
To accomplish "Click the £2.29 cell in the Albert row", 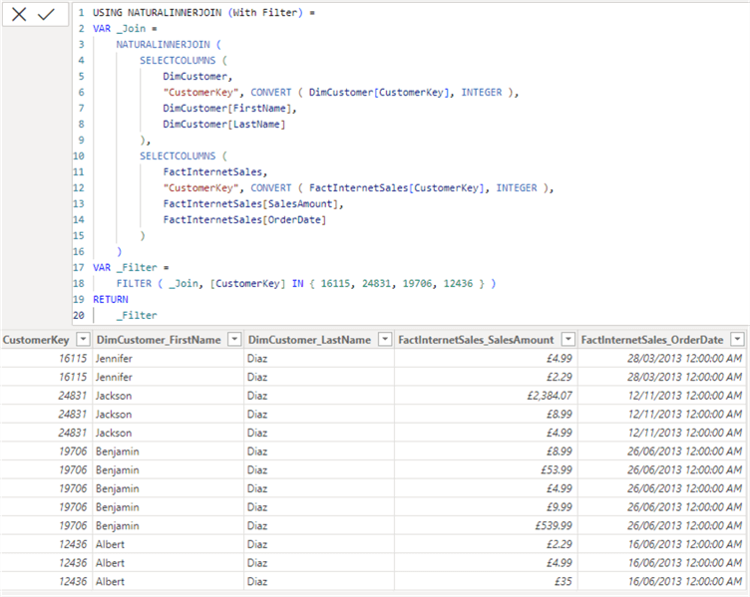I will 486,544.
